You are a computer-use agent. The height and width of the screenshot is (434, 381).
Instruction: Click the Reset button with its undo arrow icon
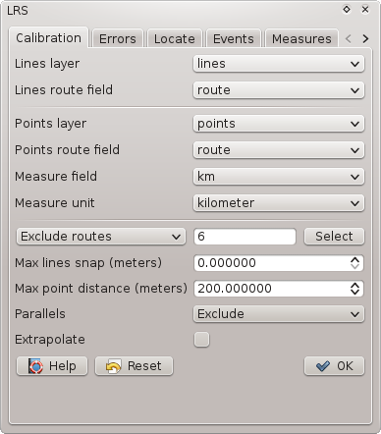click(x=134, y=366)
